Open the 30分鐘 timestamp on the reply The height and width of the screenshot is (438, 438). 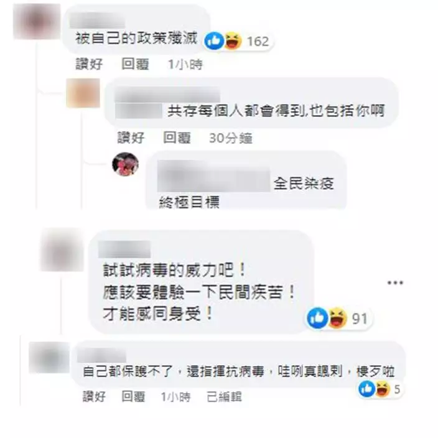pyautogui.click(x=231, y=138)
